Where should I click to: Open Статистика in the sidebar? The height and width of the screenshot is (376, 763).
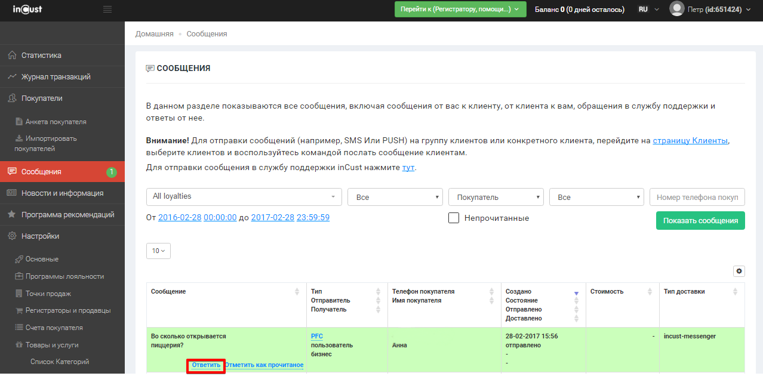coord(41,56)
